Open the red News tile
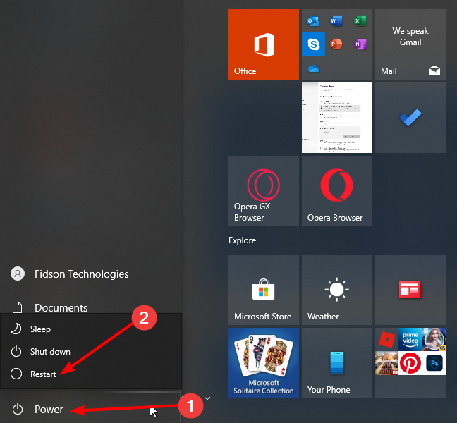 click(x=410, y=290)
